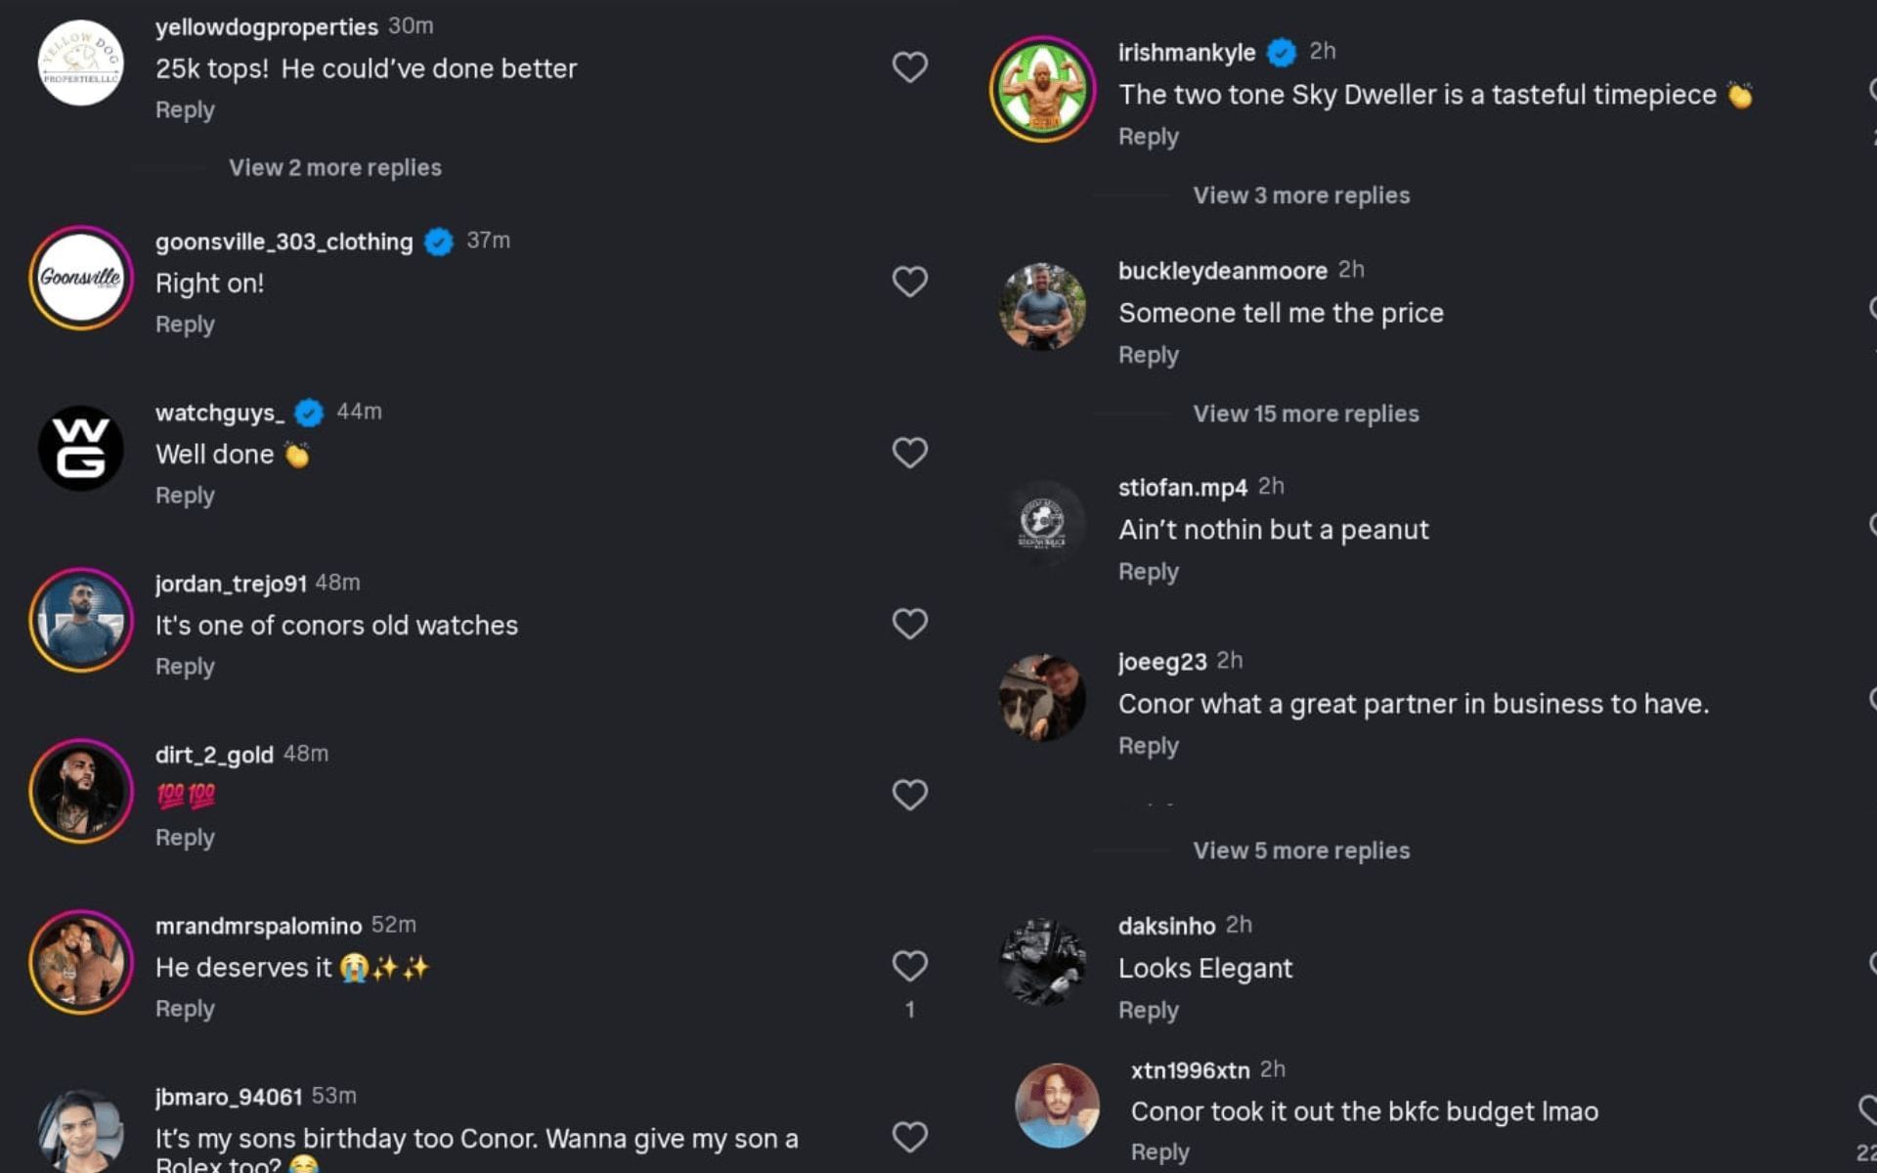Reply to buckleydeanmoore's price question
The width and height of the screenshot is (1877, 1173).
1148,356
